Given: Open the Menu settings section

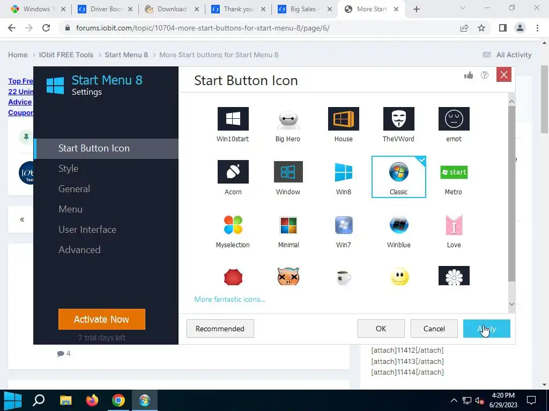Looking at the screenshot, I should tap(70, 209).
